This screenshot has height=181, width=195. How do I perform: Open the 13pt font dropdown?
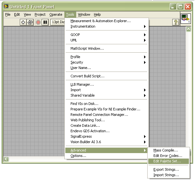(58, 22)
